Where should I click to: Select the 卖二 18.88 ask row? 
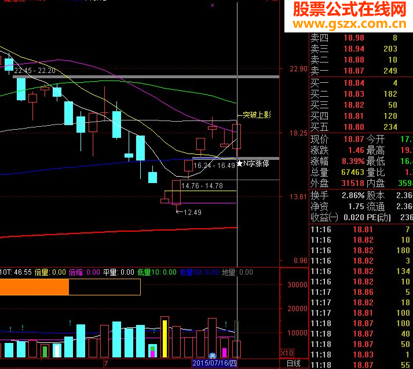pyautogui.click(x=361, y=60)
